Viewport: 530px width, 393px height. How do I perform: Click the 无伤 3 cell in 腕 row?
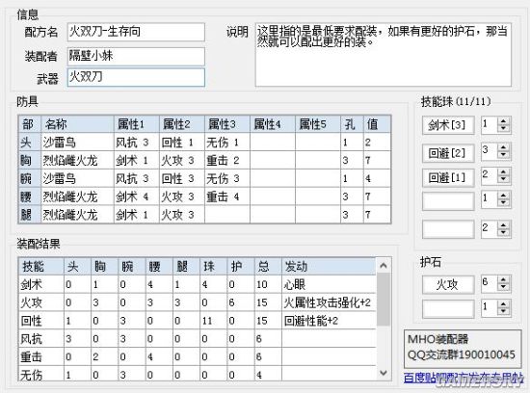click(227, 178)
